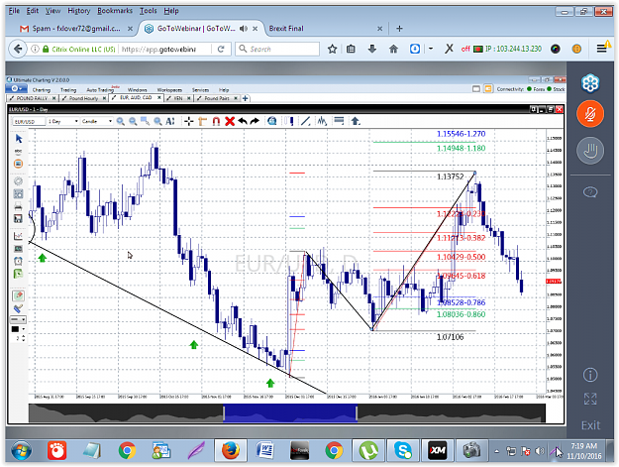
Task: Switch to the Spam Gmail browser tab
Action: tap(75, 29)
